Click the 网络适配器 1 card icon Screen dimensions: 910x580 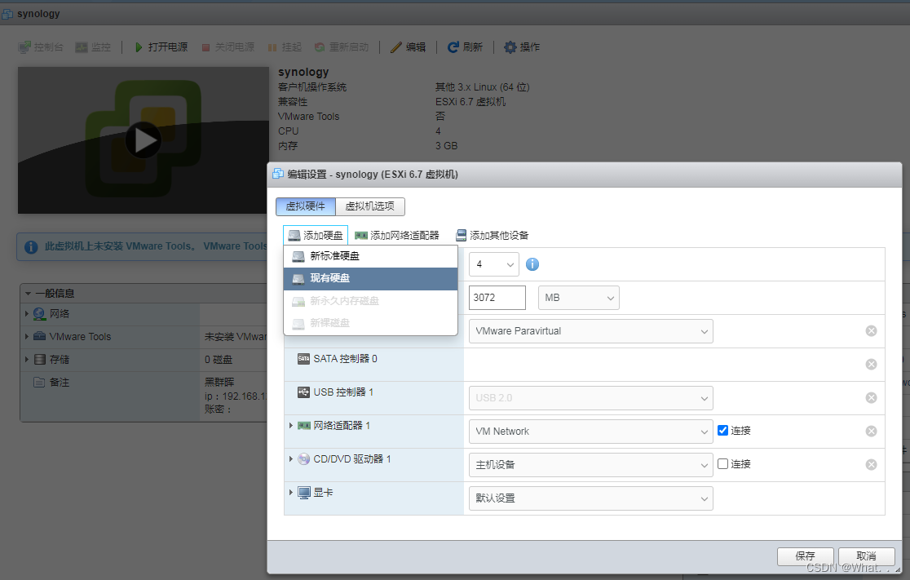[x=304, y=426]
